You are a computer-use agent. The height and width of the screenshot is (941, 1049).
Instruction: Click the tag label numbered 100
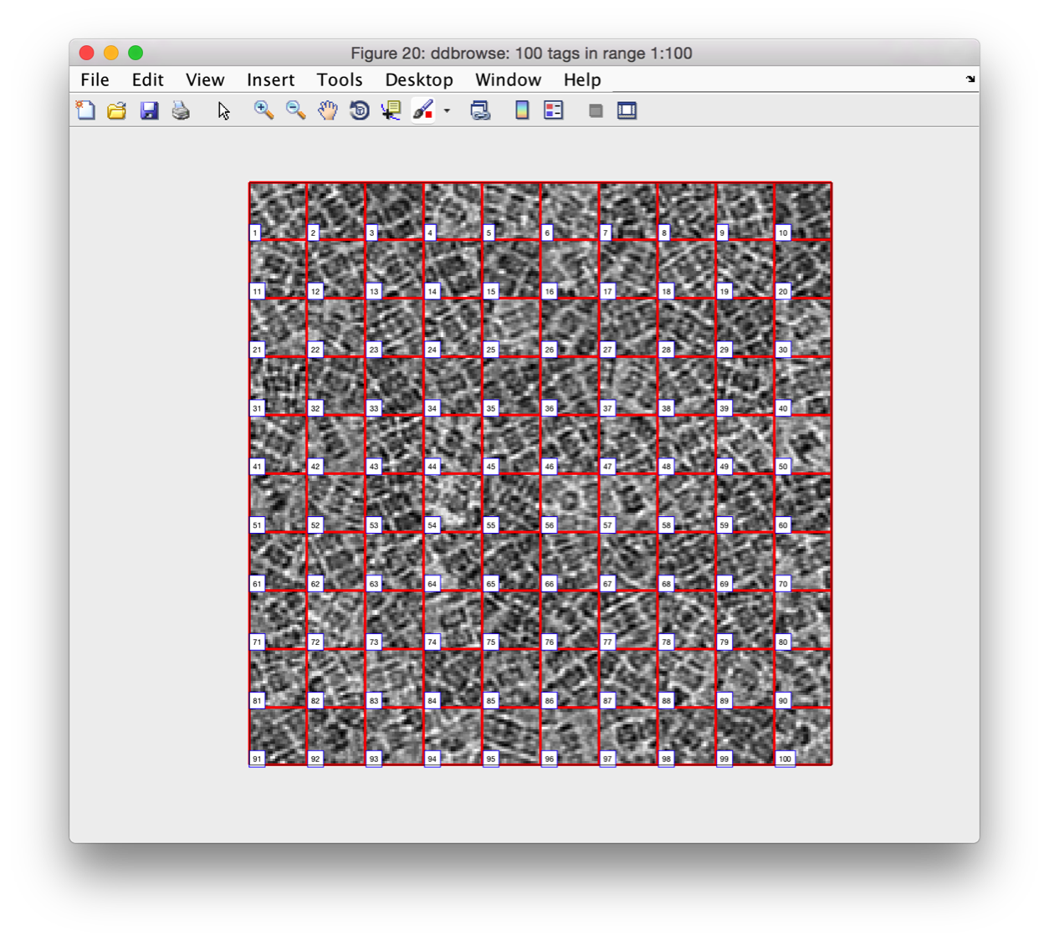[x=785, y=759]
